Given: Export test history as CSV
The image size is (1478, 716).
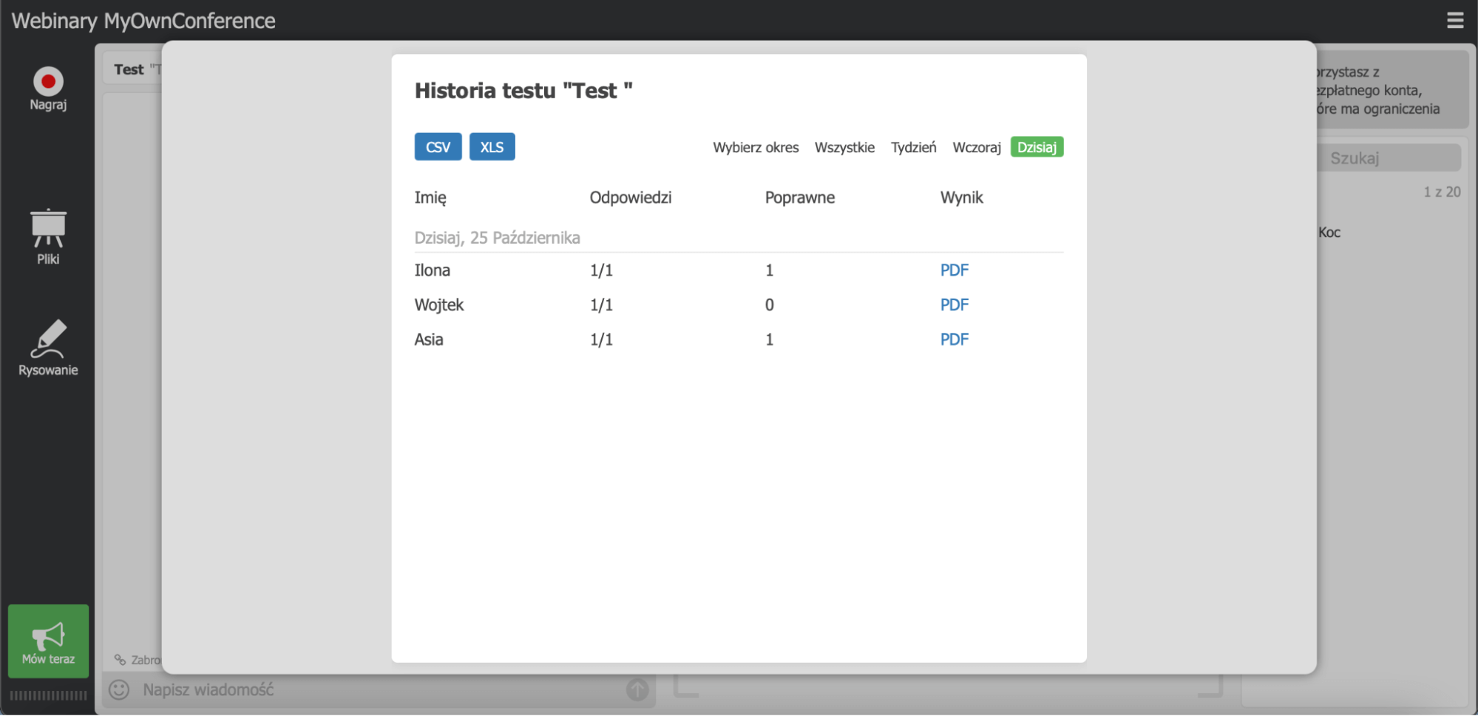Looking at the screenshot, I should pyautogui.click(x=438, y=147).
